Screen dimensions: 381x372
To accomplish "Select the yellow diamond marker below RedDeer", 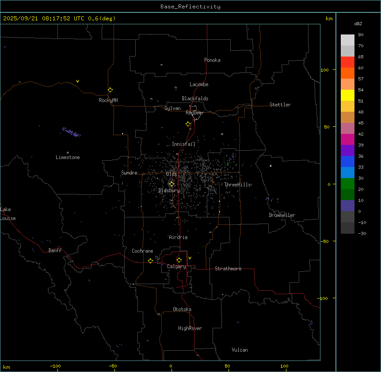I will (x=188, y=124).
